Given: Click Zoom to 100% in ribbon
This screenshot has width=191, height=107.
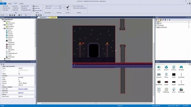Looking at the screenshot, I should pos(37,10).
